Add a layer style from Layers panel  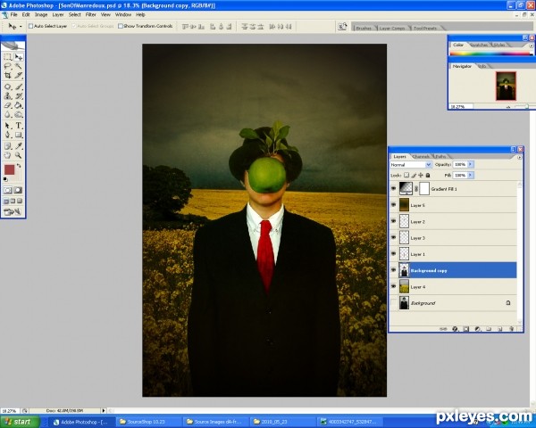[x=455, y=329]
